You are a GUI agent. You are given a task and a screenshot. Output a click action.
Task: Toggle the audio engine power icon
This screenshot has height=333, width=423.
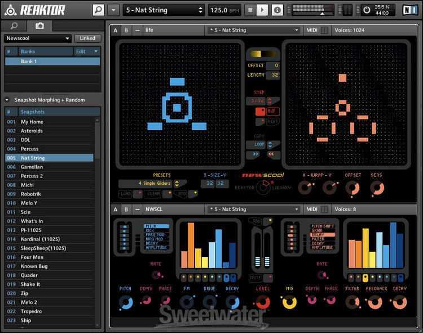click(367, 10)
